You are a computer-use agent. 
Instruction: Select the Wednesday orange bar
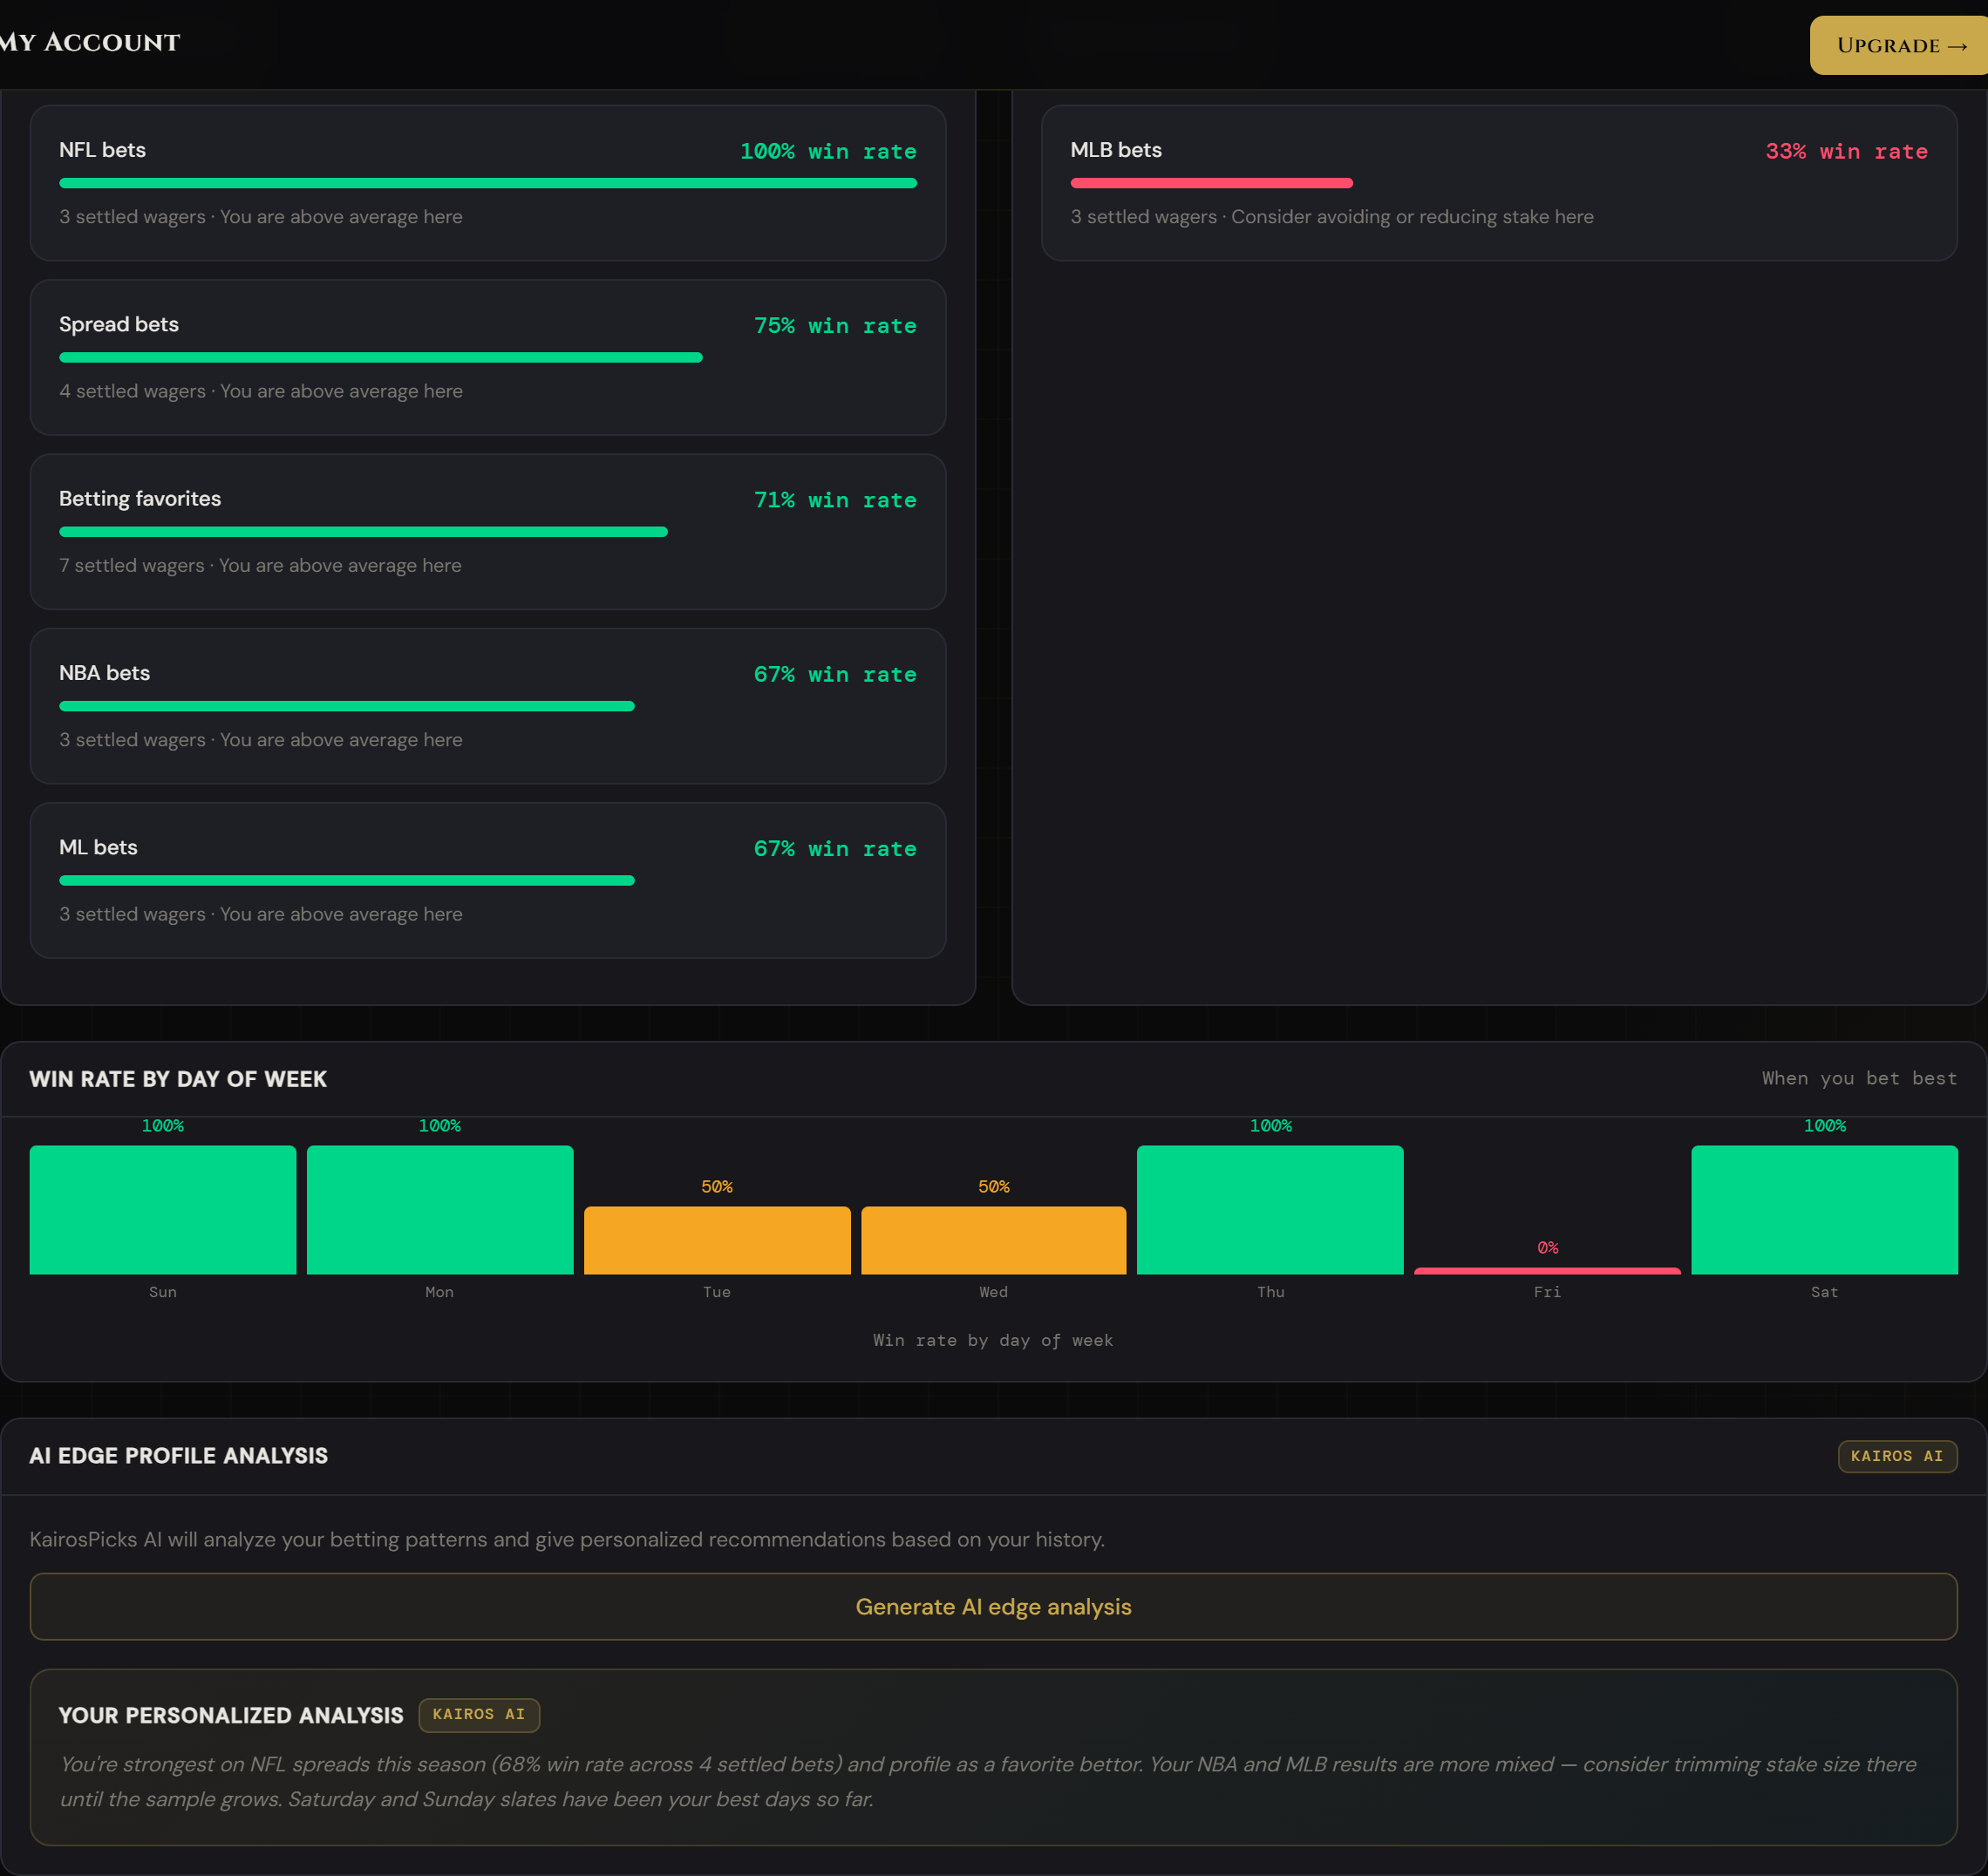tap(993, 1240)
